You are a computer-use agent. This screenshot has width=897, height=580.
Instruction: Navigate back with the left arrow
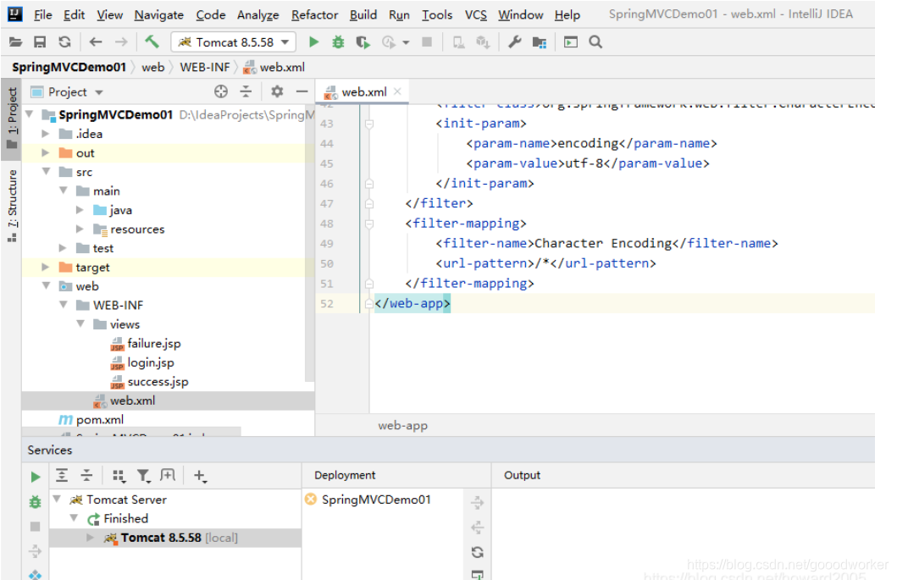click(x=96, y=41)
